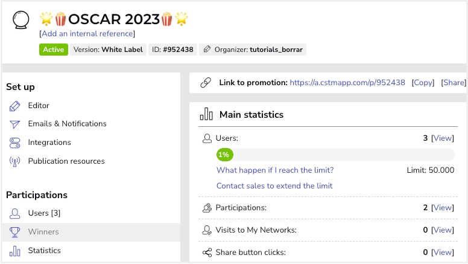
Task: Open the promotion URL a.cstmapp.com/p/952438
Action: 347,83
